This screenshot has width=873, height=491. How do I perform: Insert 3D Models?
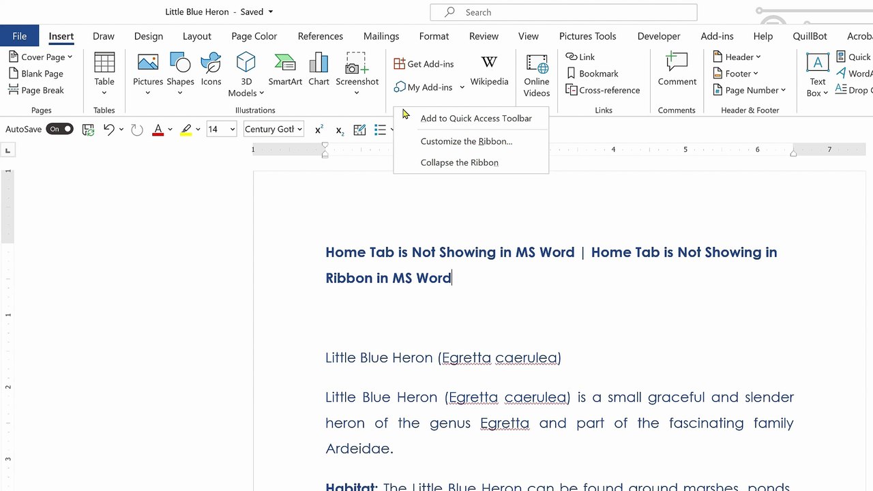pyautogui.click(x=246, y=74)
